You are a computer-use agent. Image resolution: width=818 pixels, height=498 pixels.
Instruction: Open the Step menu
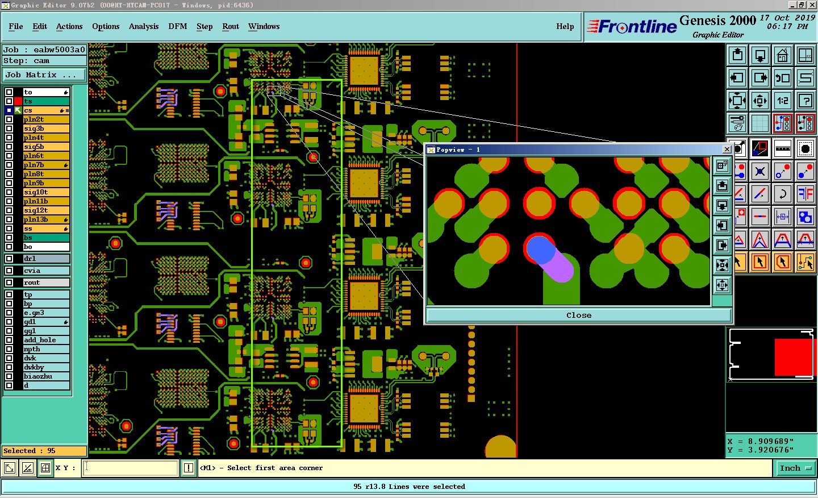coord(204,27)
